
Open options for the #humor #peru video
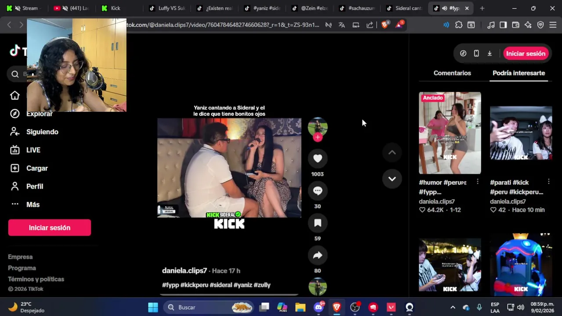click(x=478, y=182)
